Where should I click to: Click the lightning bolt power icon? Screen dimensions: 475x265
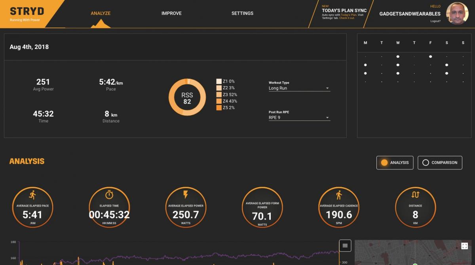tap(186, 195)
